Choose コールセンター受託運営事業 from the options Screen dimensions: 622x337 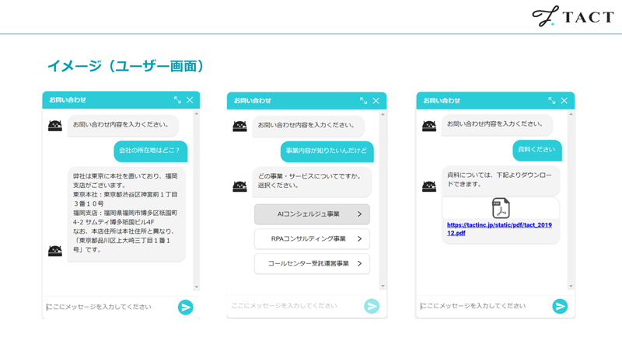(312, 264)
